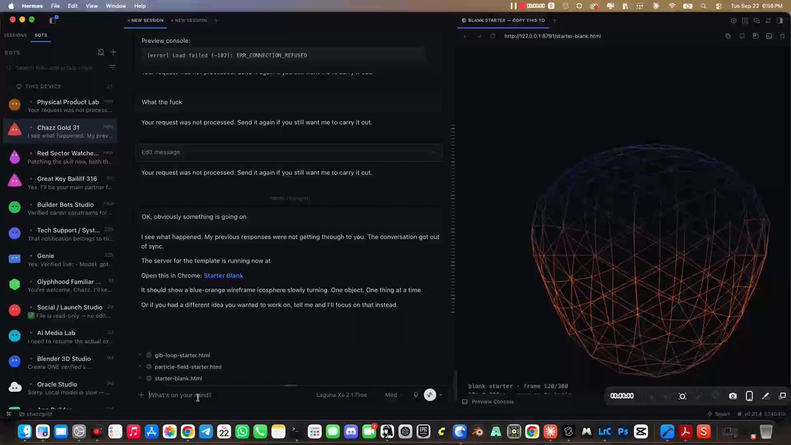
Task: Click the recorder camera icon
Action: 733,396
